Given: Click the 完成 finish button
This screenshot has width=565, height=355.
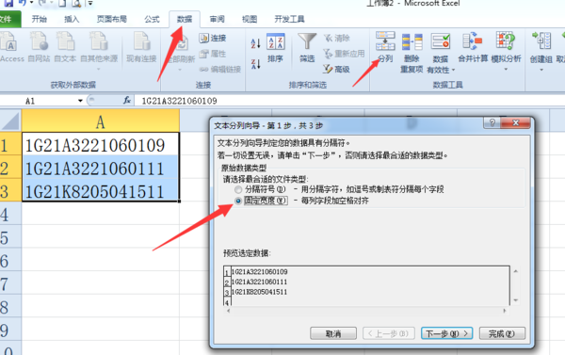Looking at the screenshot, I should tap(502, 333).
